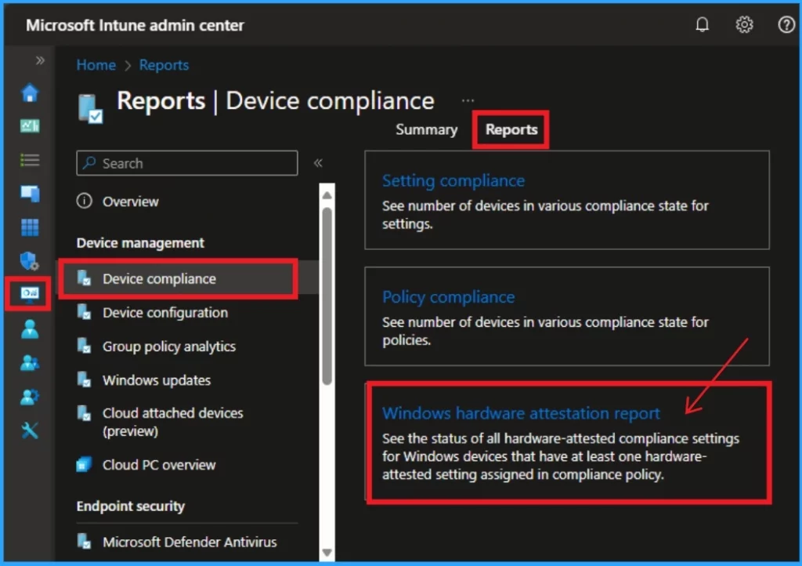Click the Search input field
This screenshot has height=566, width=802.
(187, 163)
